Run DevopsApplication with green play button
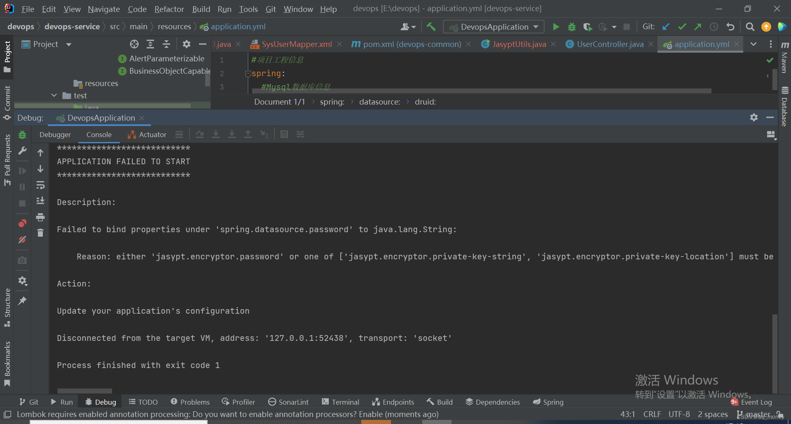The width and height of the screenshot is (791, 424). 556,27
